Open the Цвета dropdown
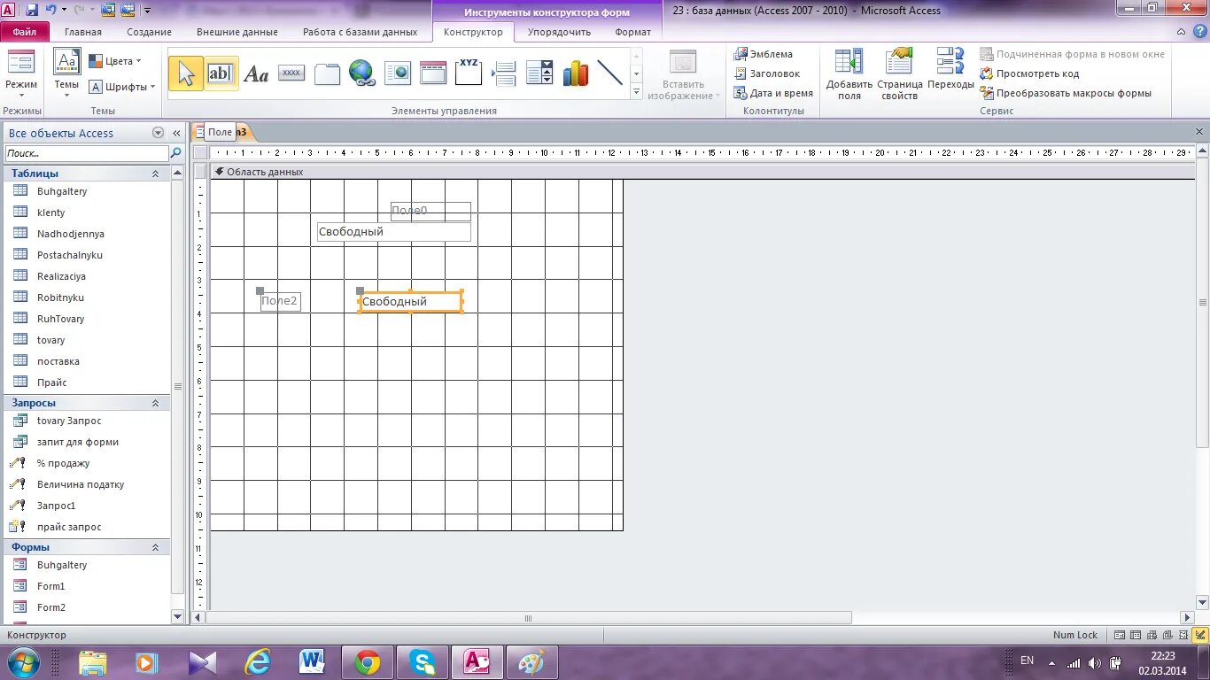Image resolution: width=1210 pixels, height=680 pixels. pyautogui.click(x=115, y=61)
